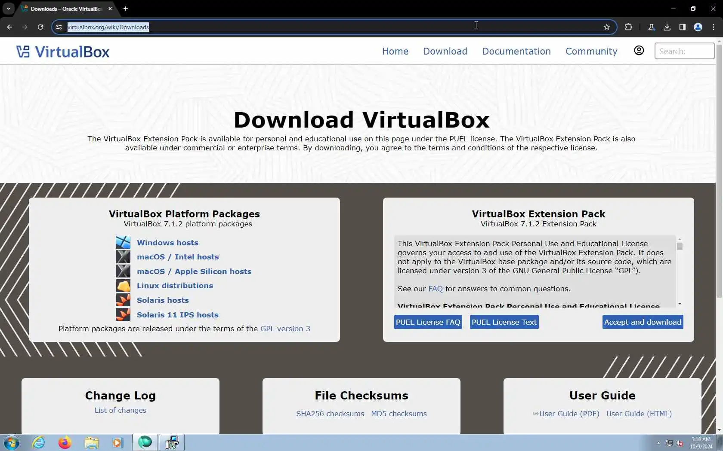Open Windows Explorer folder from taskbar
The height and width of the screenshot is (451, 723).
[91, 442]
